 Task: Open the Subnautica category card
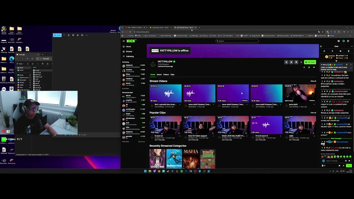174,159
